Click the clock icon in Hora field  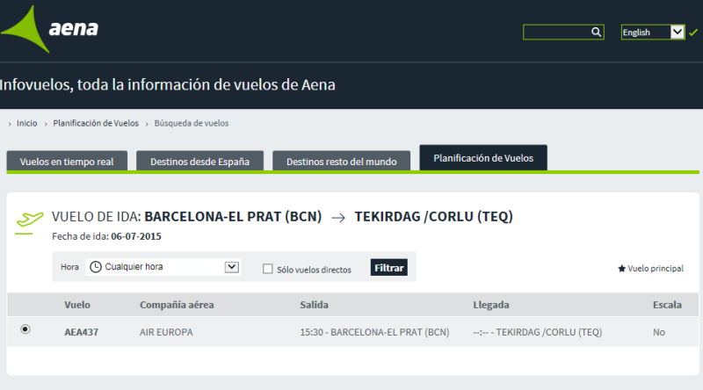click(x=96, y=267)
